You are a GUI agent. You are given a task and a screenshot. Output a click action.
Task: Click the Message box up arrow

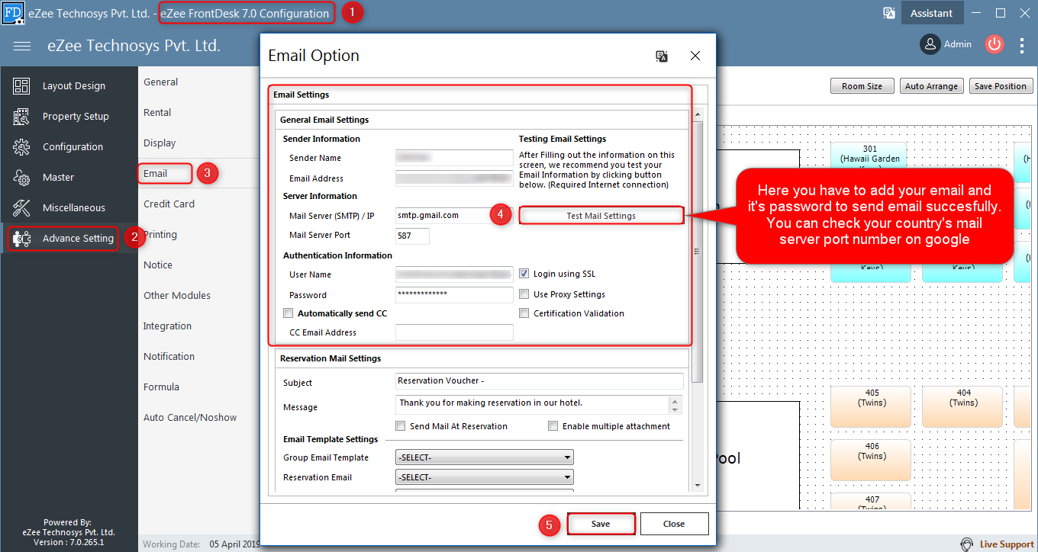point(674,400)
